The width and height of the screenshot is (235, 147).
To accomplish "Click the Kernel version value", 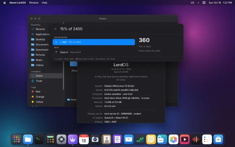I will (121, 90).
